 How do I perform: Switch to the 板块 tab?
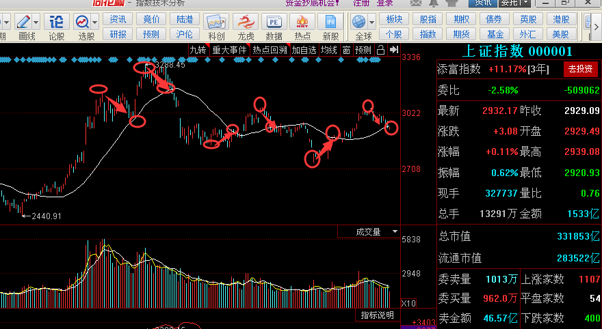coord(394,19)
